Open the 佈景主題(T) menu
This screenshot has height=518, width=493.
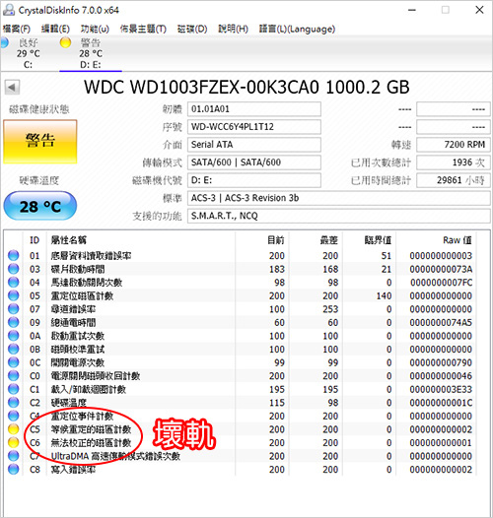(143, 30)
